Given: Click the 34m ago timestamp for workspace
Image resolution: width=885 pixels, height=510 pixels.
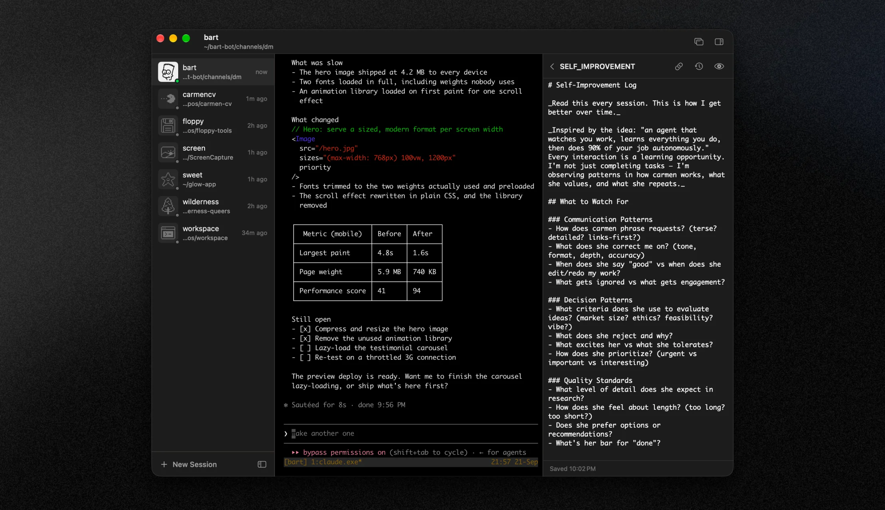Looking at the screenshot, I should click(x=254, y=233).
